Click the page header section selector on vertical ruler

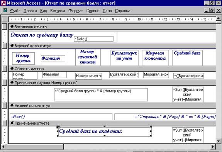[x=5, y=46]
